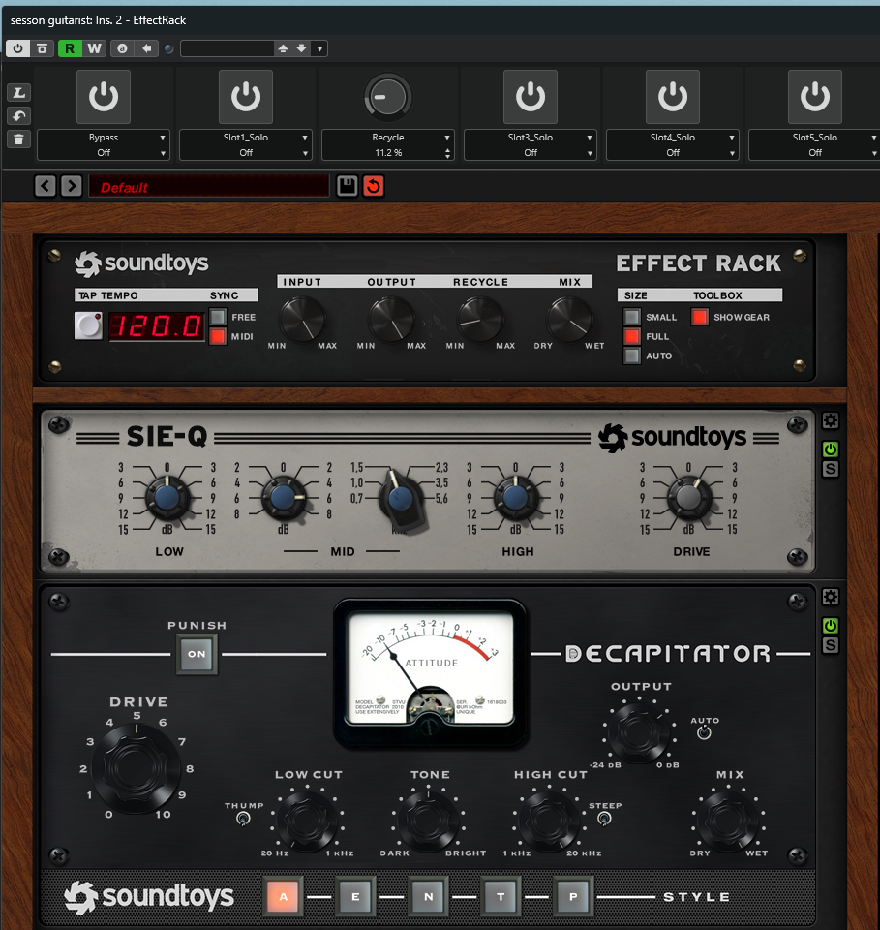Load previous program with up arrow
The width and height of the screenshot is (880, 930).
pyautogui.click(x=284, y=48)
